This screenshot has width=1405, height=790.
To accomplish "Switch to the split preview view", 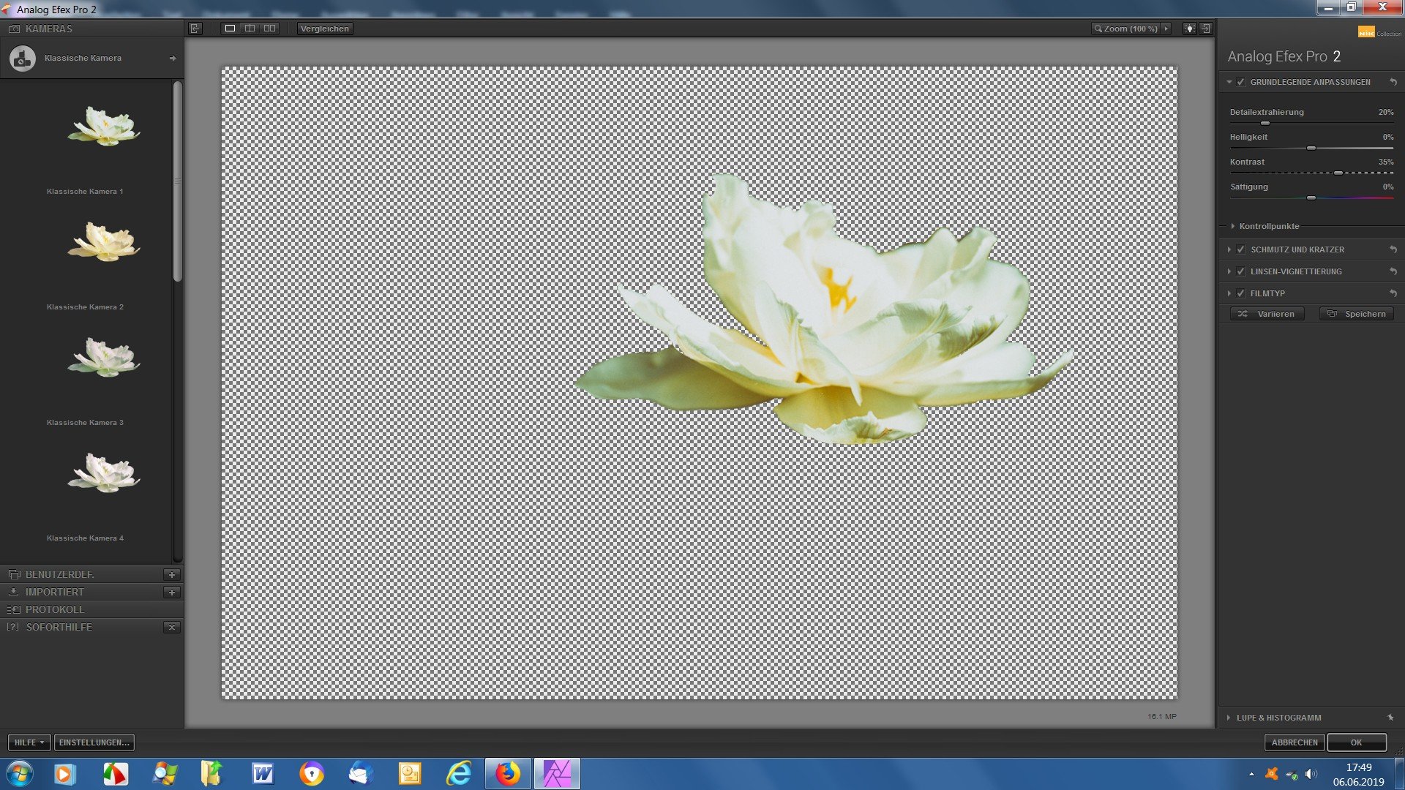I will pos(250,29).
